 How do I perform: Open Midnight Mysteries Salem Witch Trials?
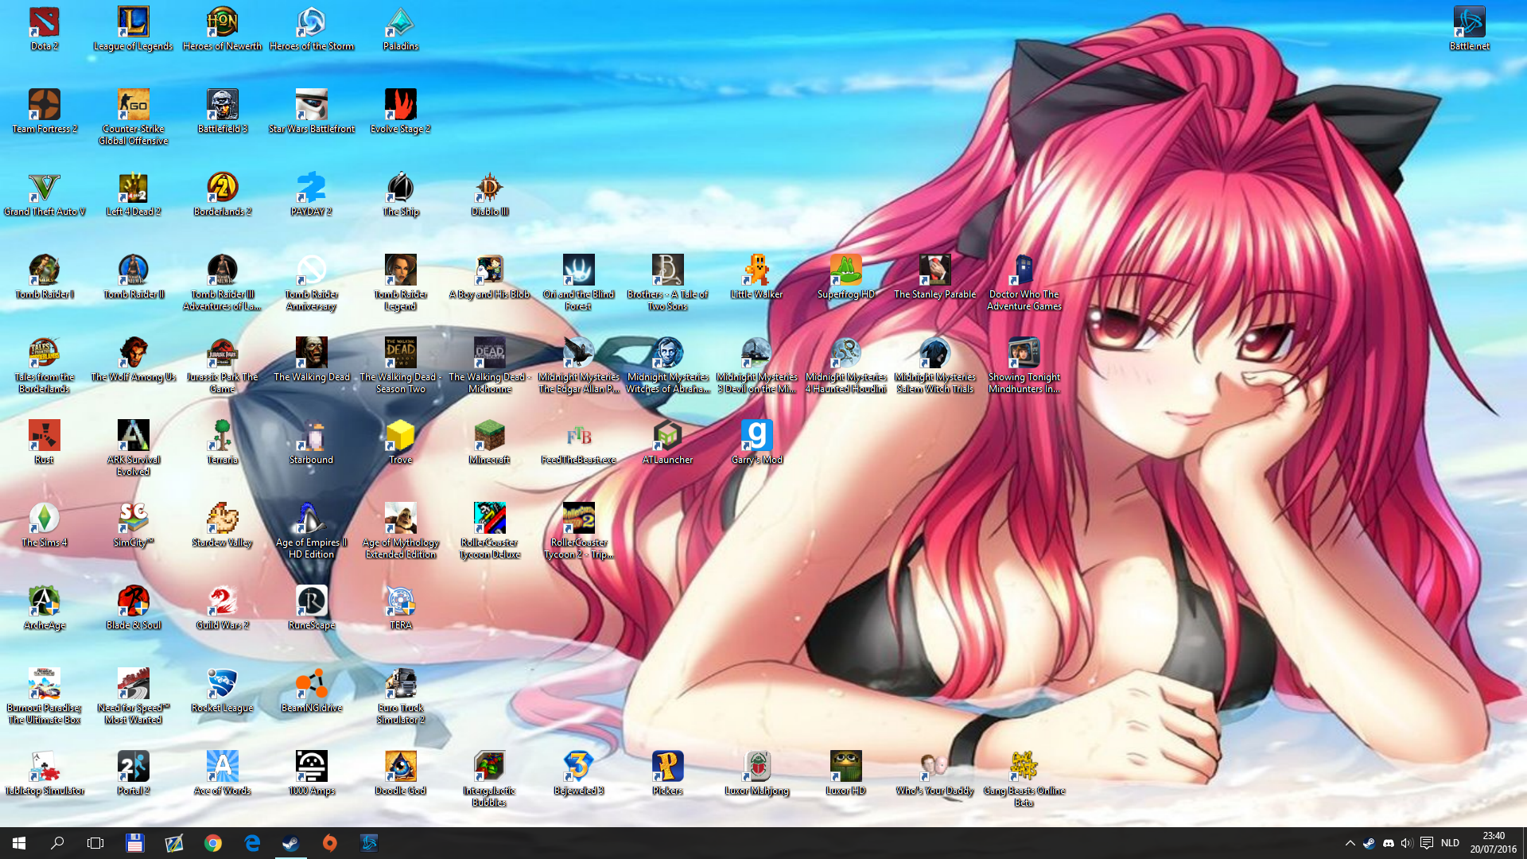click(934, 365)
